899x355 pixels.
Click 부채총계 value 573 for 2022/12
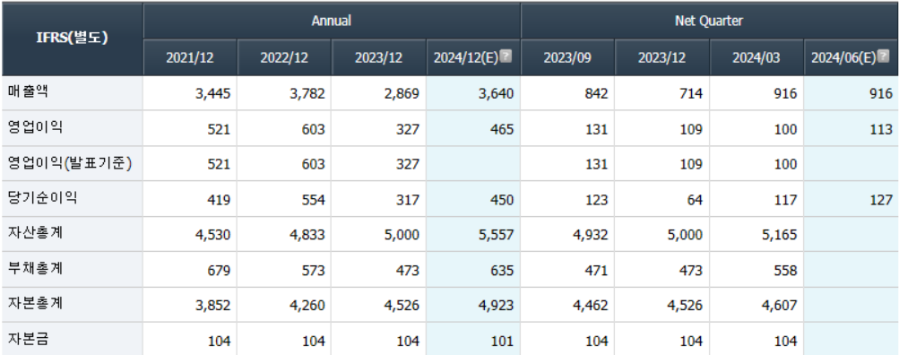(315, 271)
